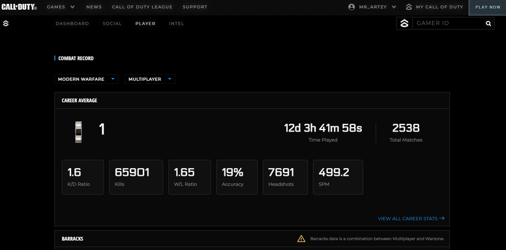Click the rank level number 1

pyautogui.click(x=102, y=130)
